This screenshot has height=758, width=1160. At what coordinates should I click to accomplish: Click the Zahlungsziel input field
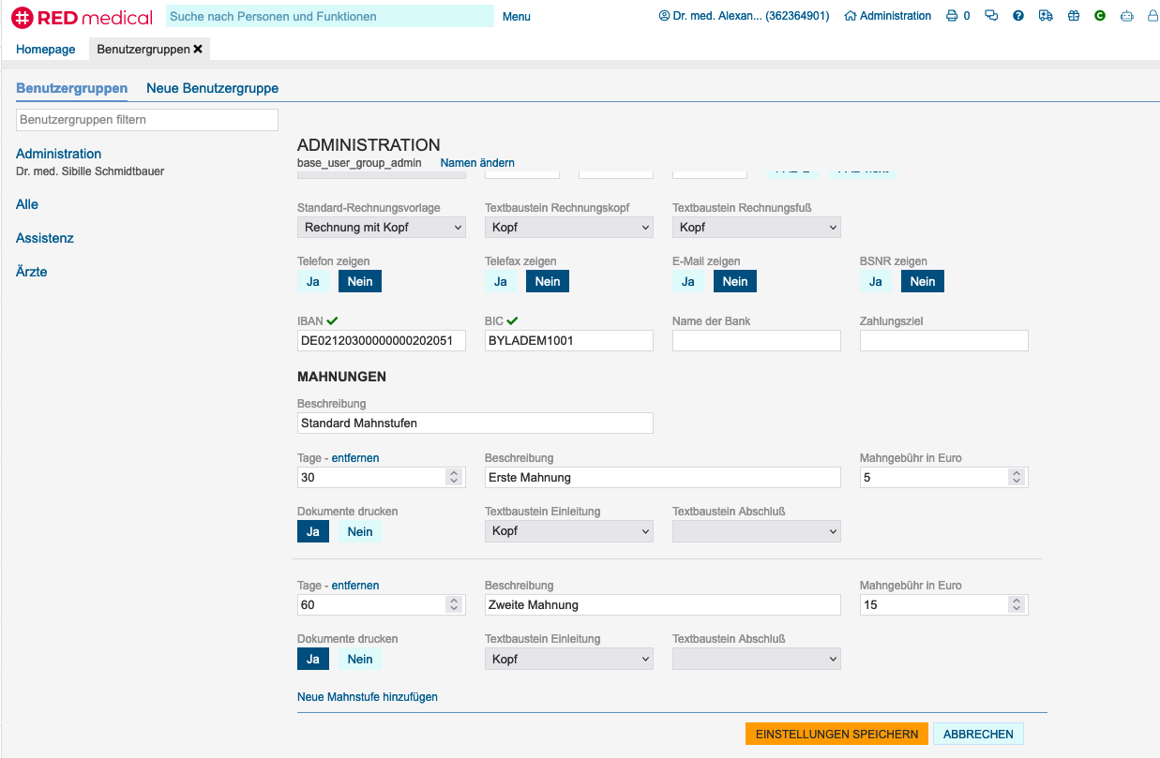point(943,340)
